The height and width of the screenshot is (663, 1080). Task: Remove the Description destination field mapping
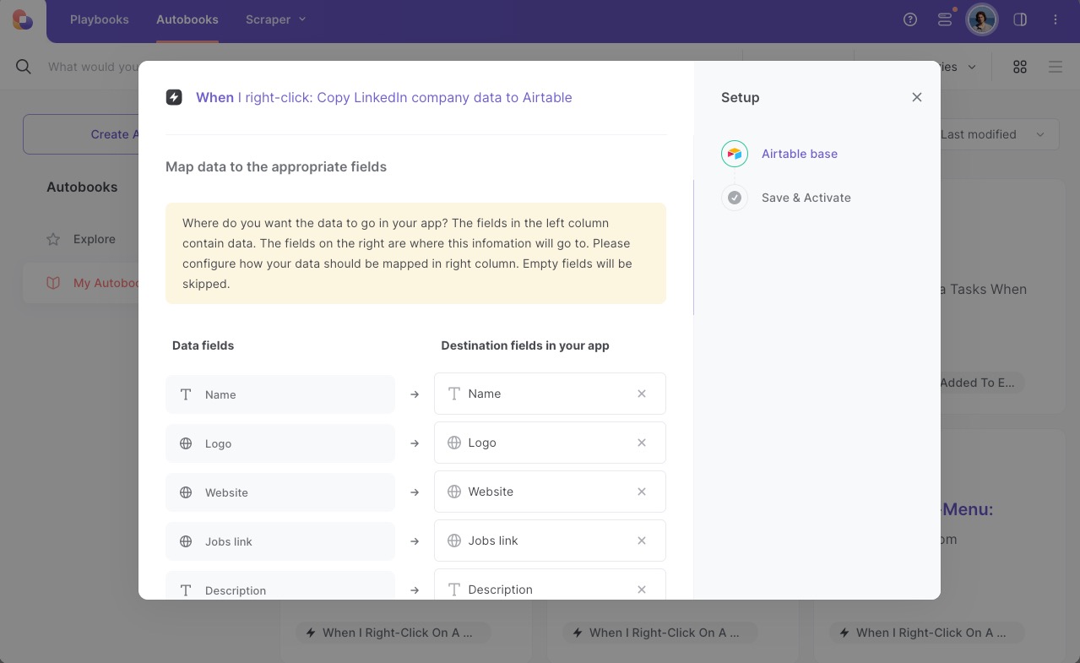pyautogui.click(x=642, y=590)
